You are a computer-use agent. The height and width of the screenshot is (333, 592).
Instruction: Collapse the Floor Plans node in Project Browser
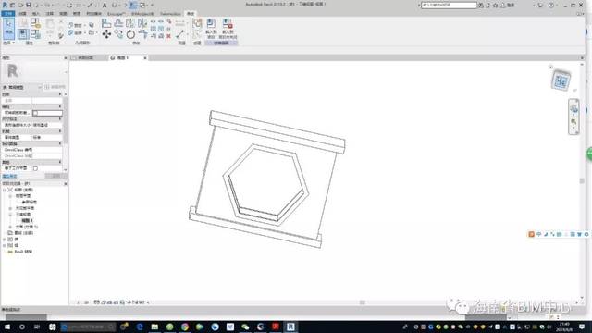[10, 196]
